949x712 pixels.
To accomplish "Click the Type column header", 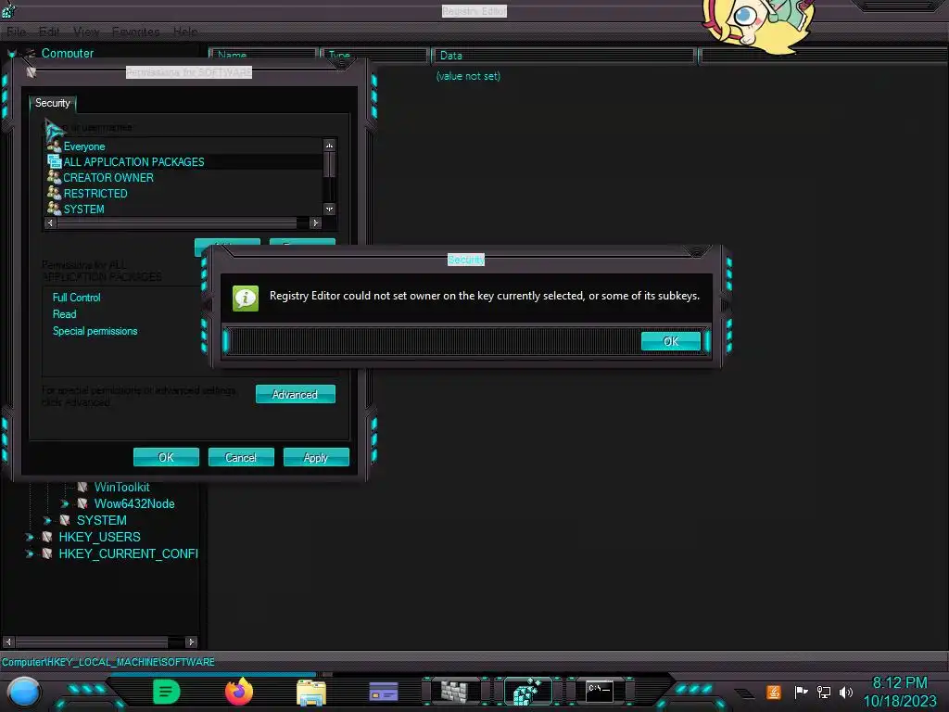I will tap(374, 55).
